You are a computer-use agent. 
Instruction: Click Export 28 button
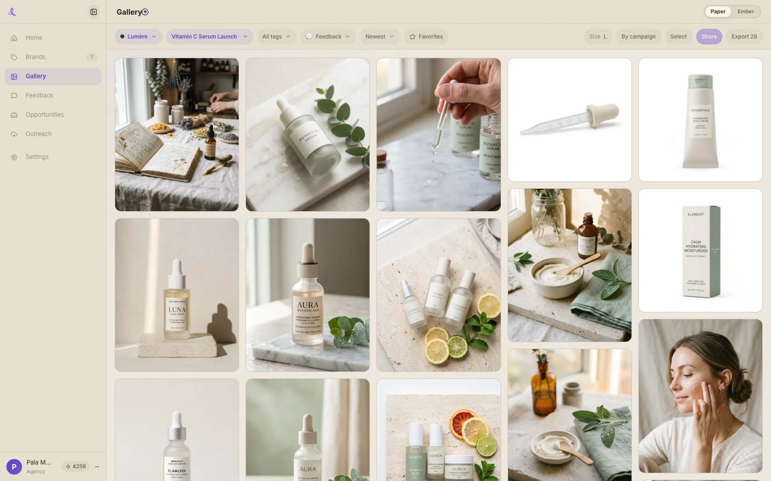[x=744, y=37]
